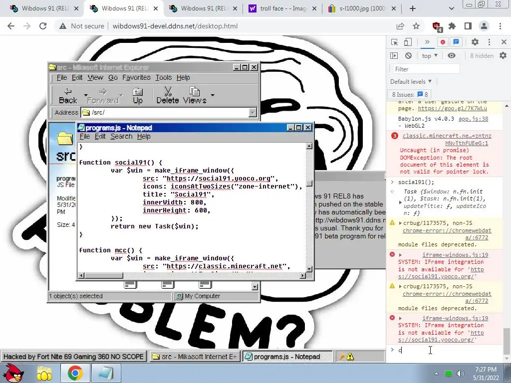Bookmark this page with star icon
511x383 pixels.
(416, 26)
